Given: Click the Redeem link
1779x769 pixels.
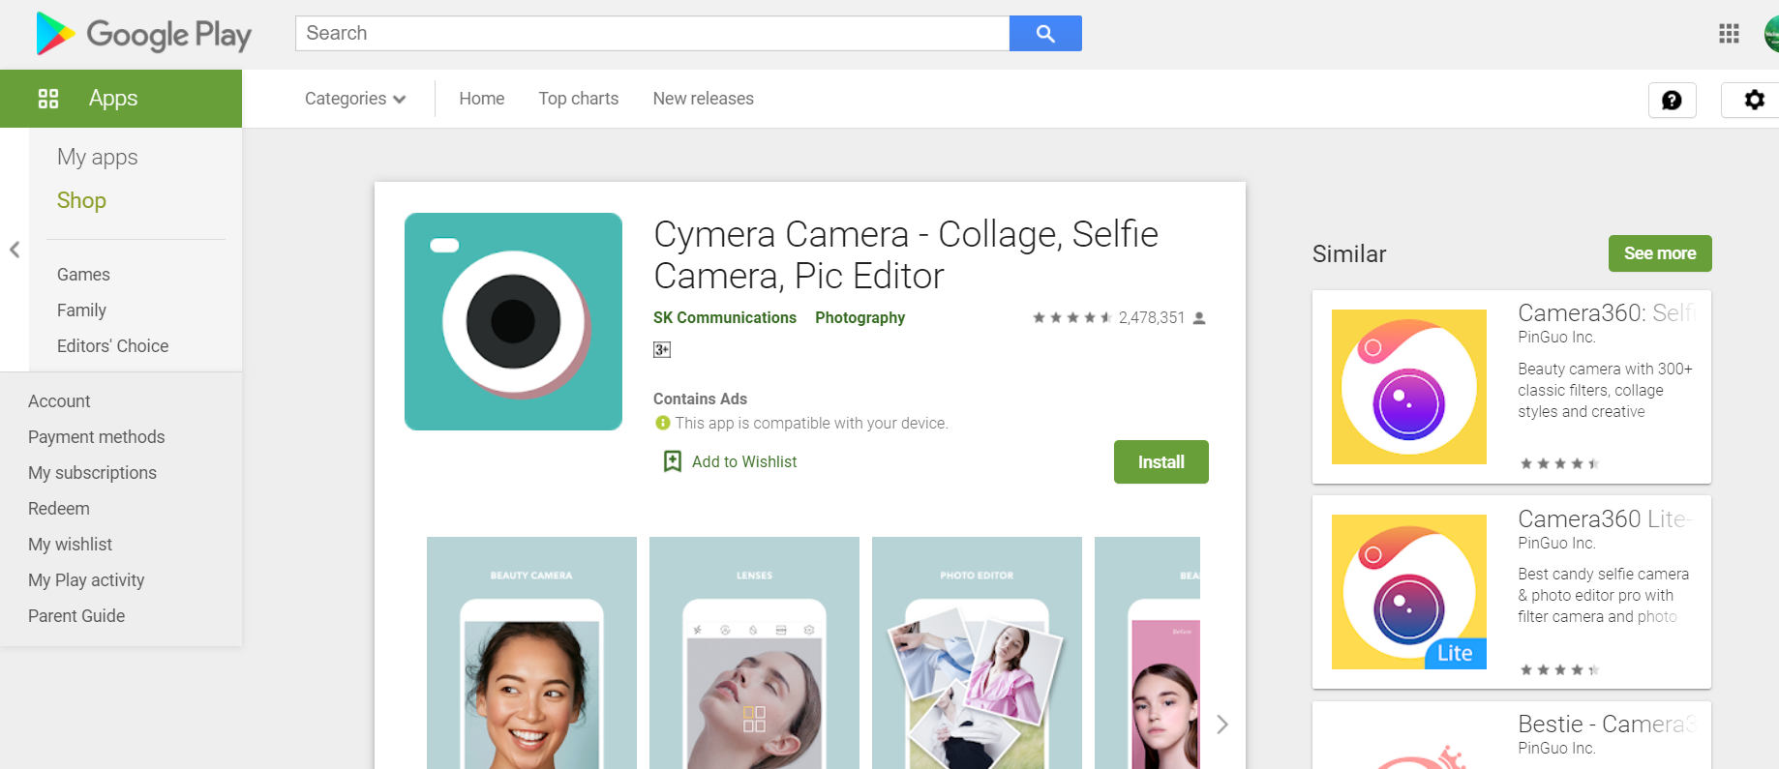Looking at the screenshot, I should 59,509.
